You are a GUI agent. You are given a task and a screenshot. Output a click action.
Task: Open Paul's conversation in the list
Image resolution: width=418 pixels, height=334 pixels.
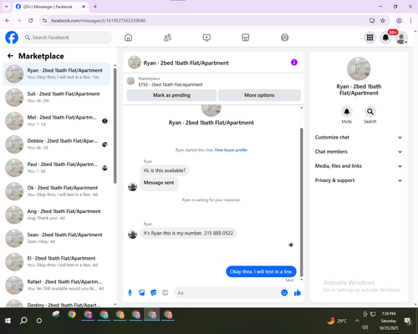[x=56, y=168]
